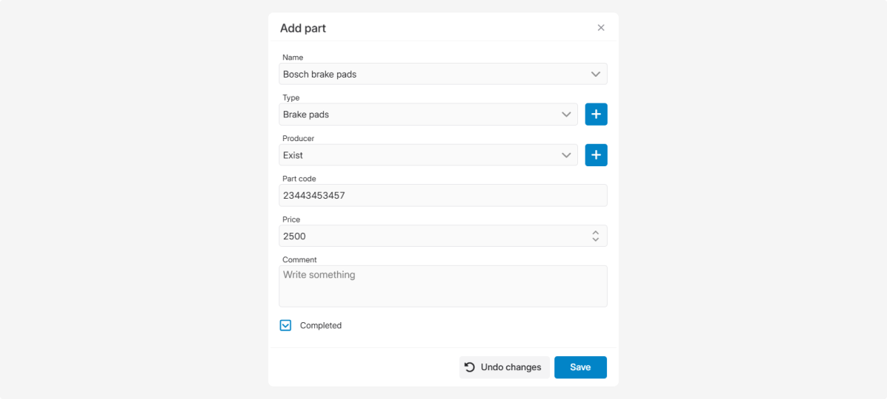This screenshot has height=399, width=887.
Task: Click the Comment text area
Action: point(443,286)
